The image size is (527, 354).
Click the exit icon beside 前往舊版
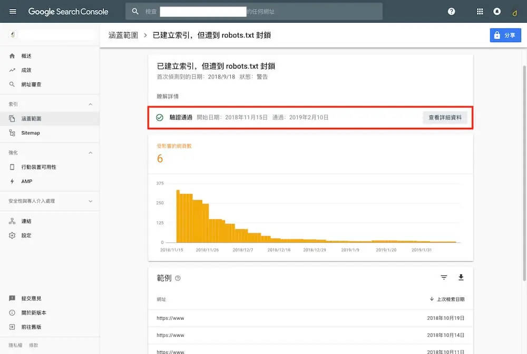click(x=12, y=327)
